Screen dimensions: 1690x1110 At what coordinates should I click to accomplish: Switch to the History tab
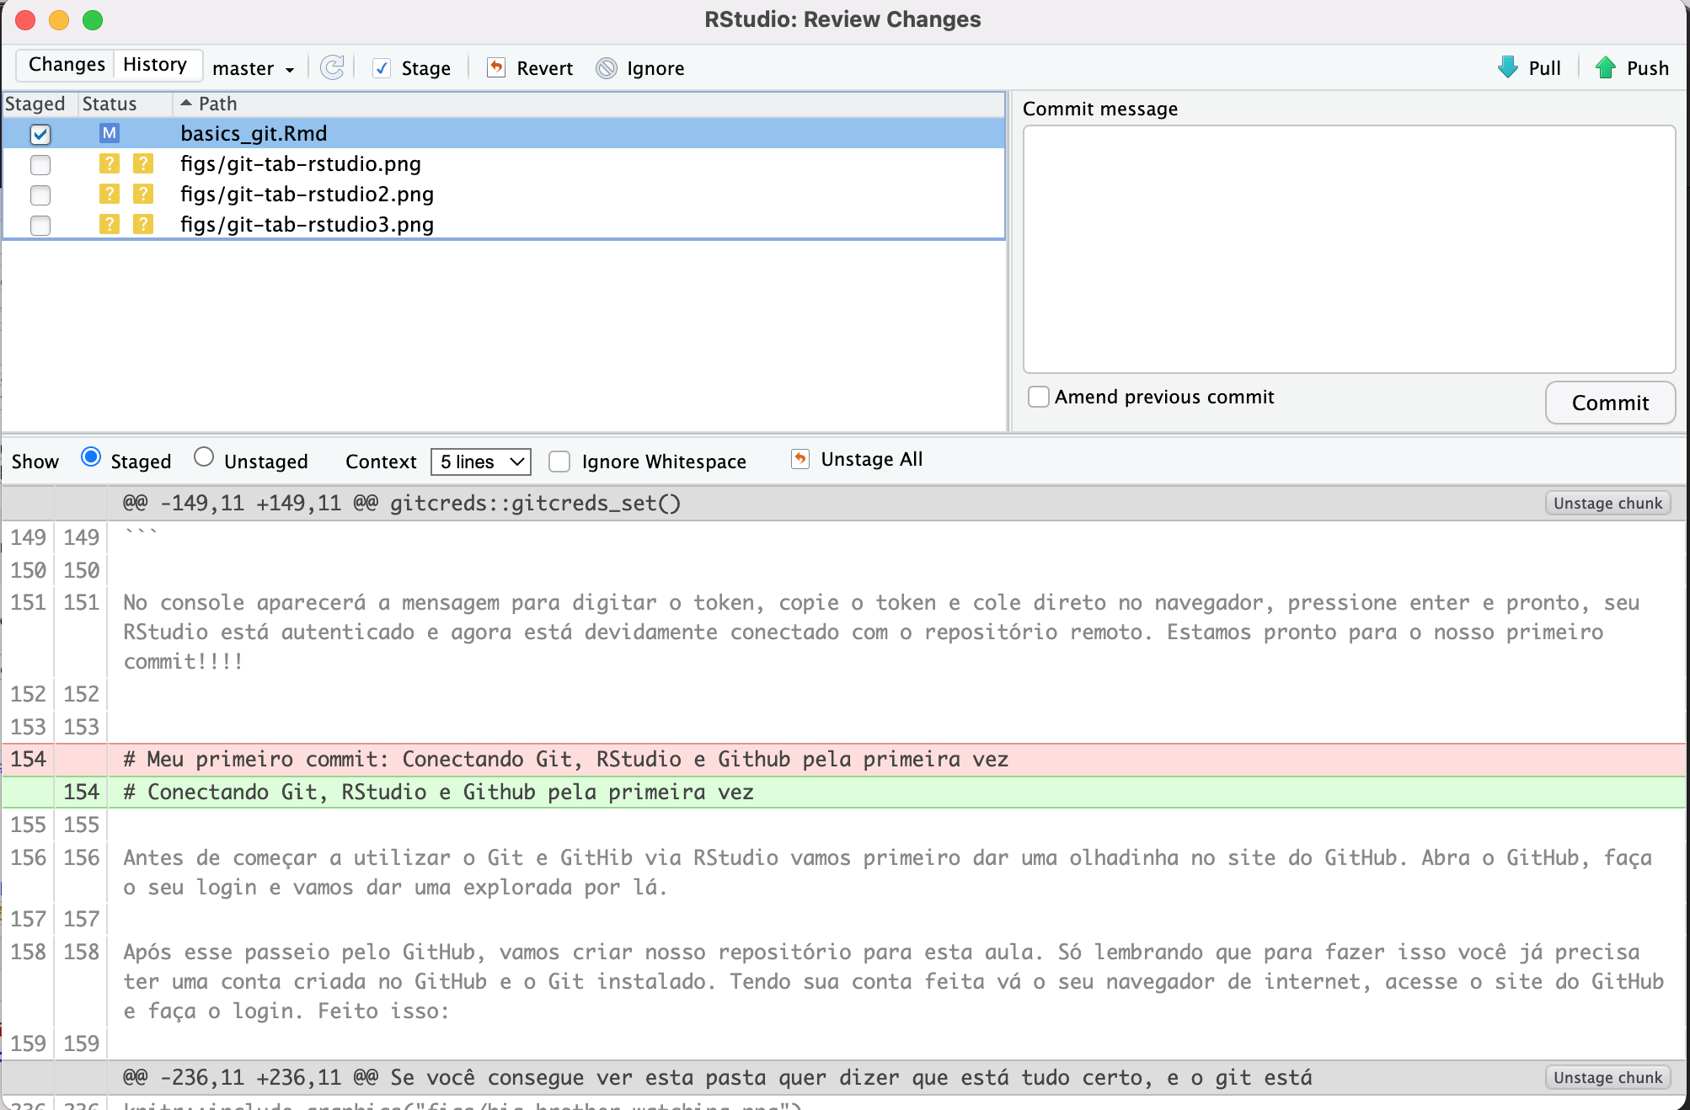tap(156, 65)
